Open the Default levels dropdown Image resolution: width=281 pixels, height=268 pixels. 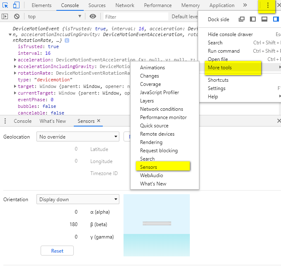184,17
